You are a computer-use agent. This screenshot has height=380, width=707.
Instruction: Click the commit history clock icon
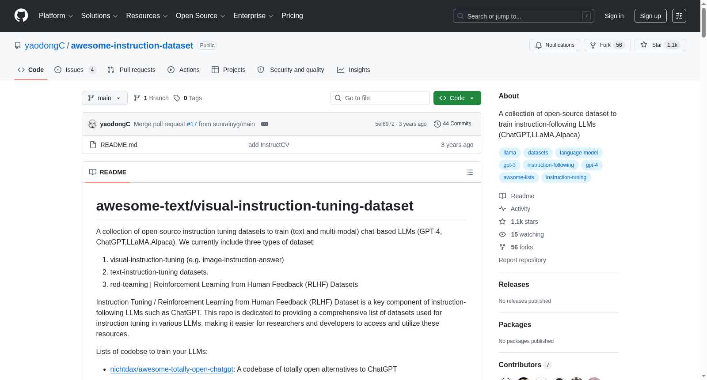pyautogui.click(x=437, y=124)
